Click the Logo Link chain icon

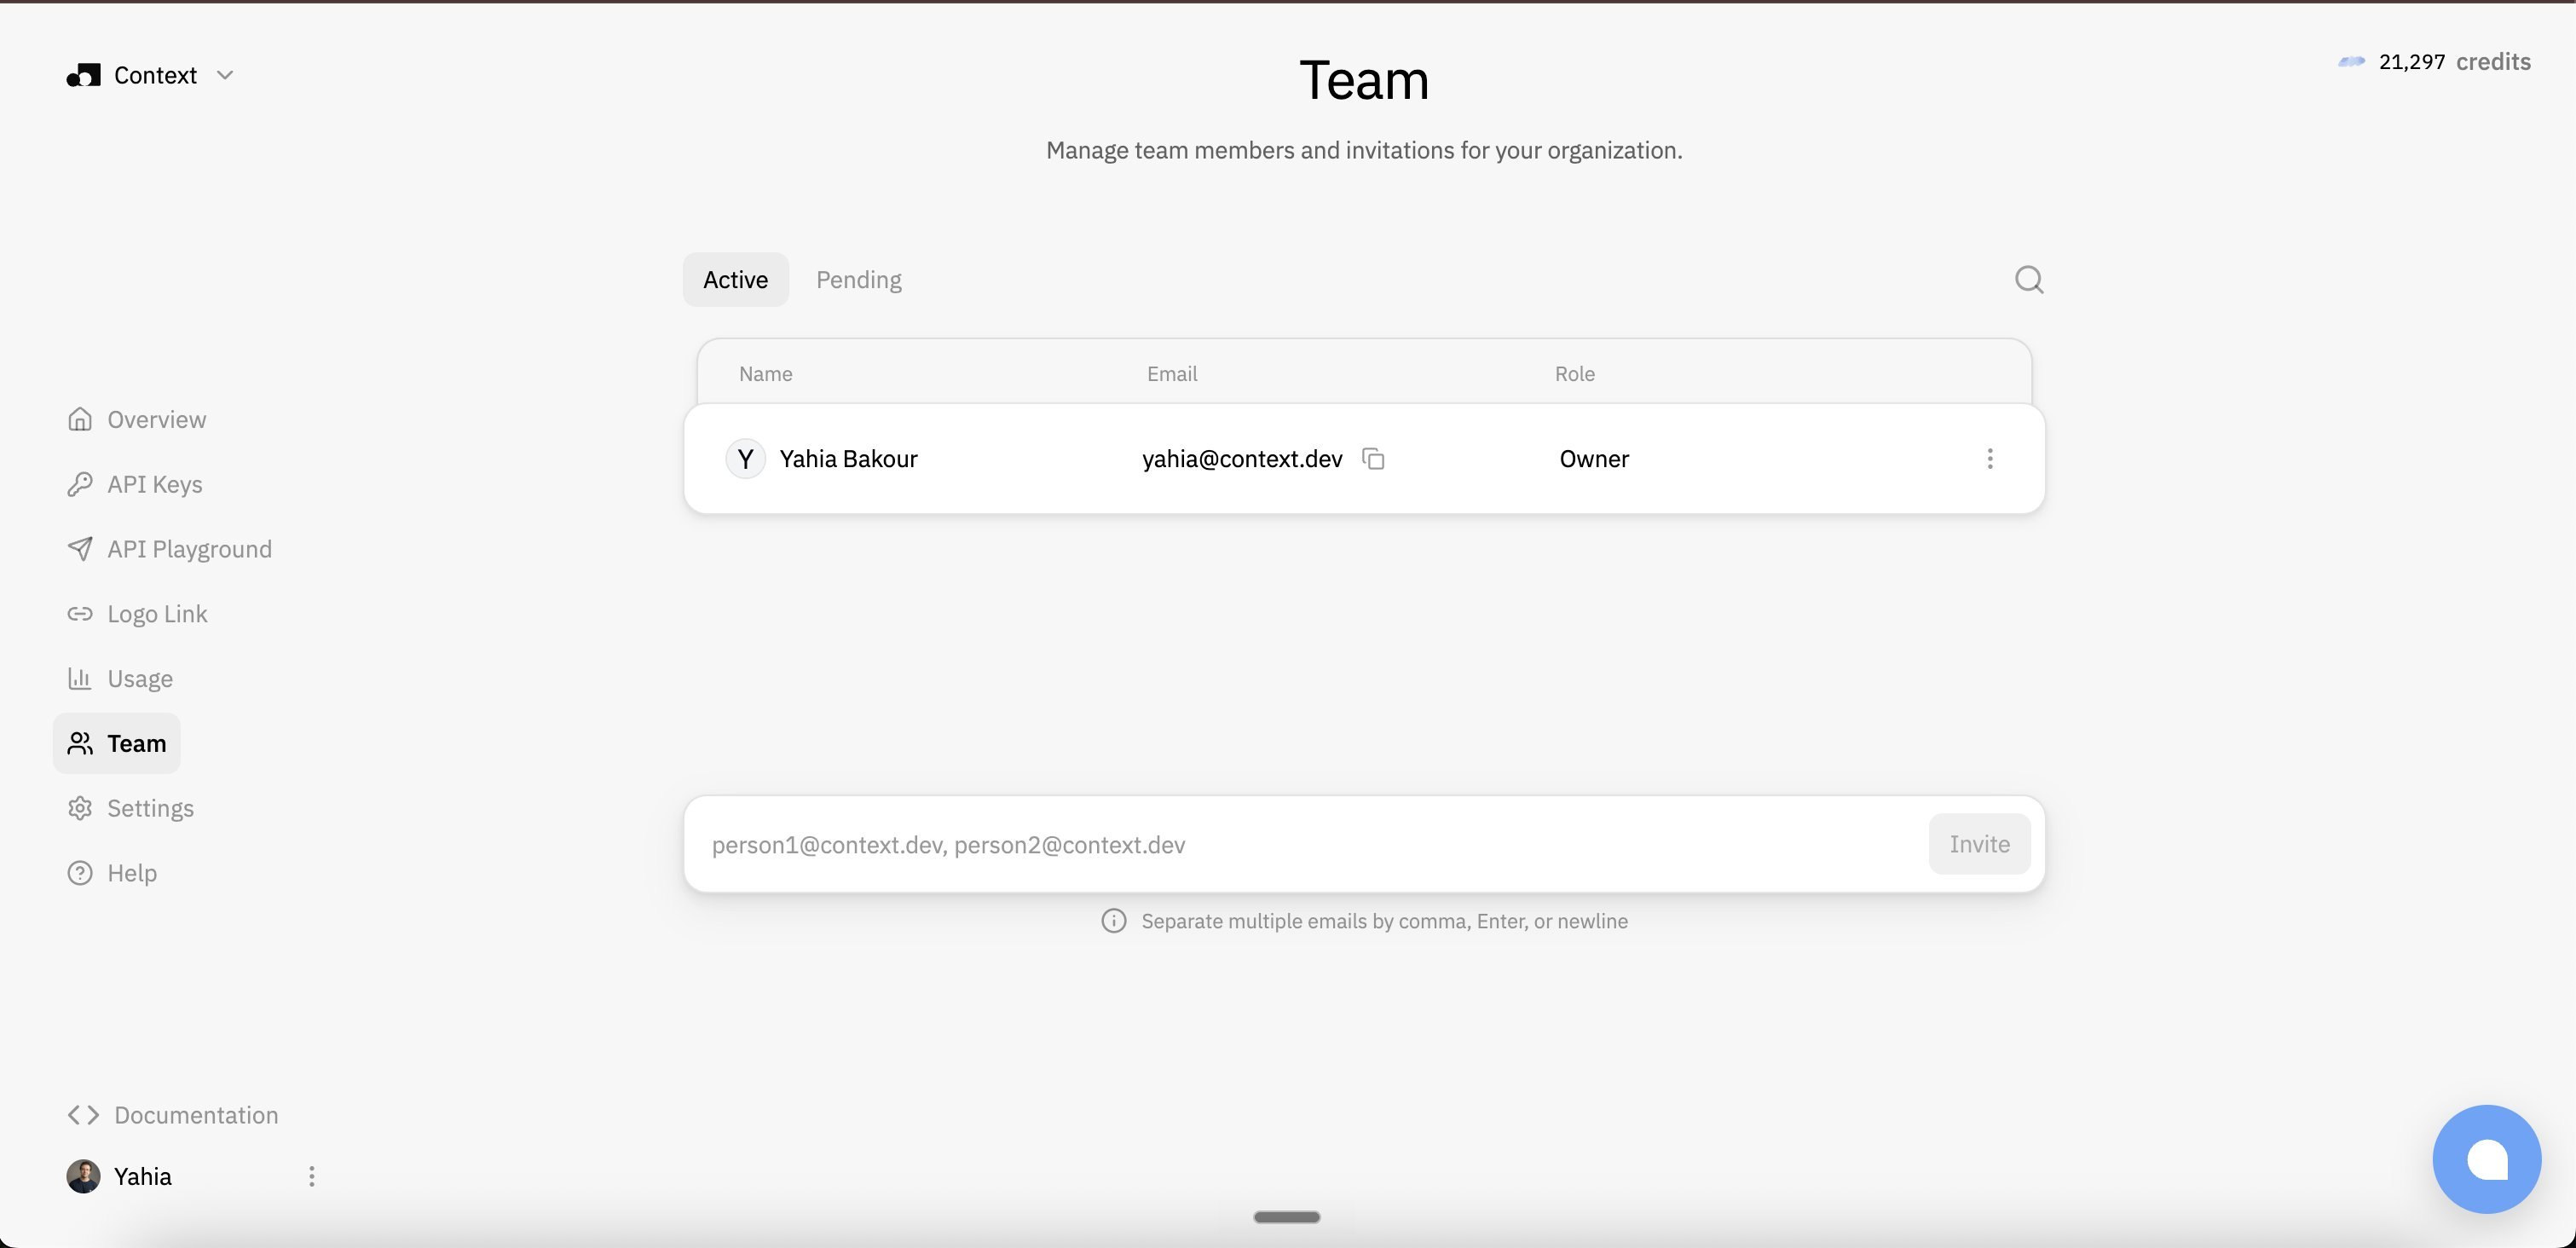tap(80, 614)
